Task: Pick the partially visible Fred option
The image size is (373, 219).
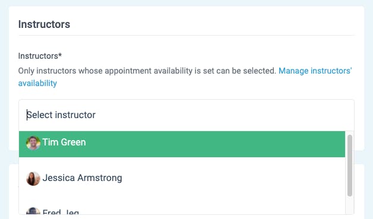Action: tap(182, 210)
